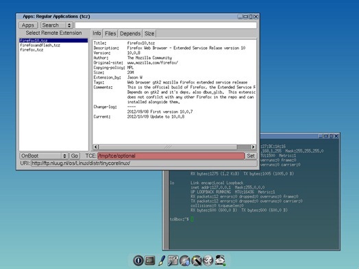The height and width of the screenshot is (269, 359).
Task: Click the scrollbar left arrow in Info pane
Action: pos(96,147)
